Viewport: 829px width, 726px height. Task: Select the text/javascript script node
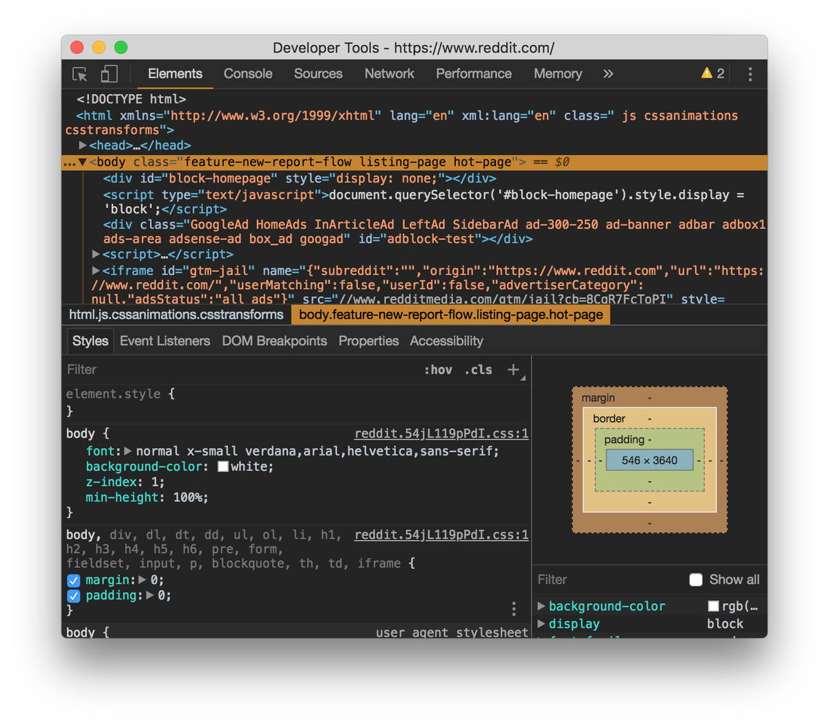coord(423,202)
